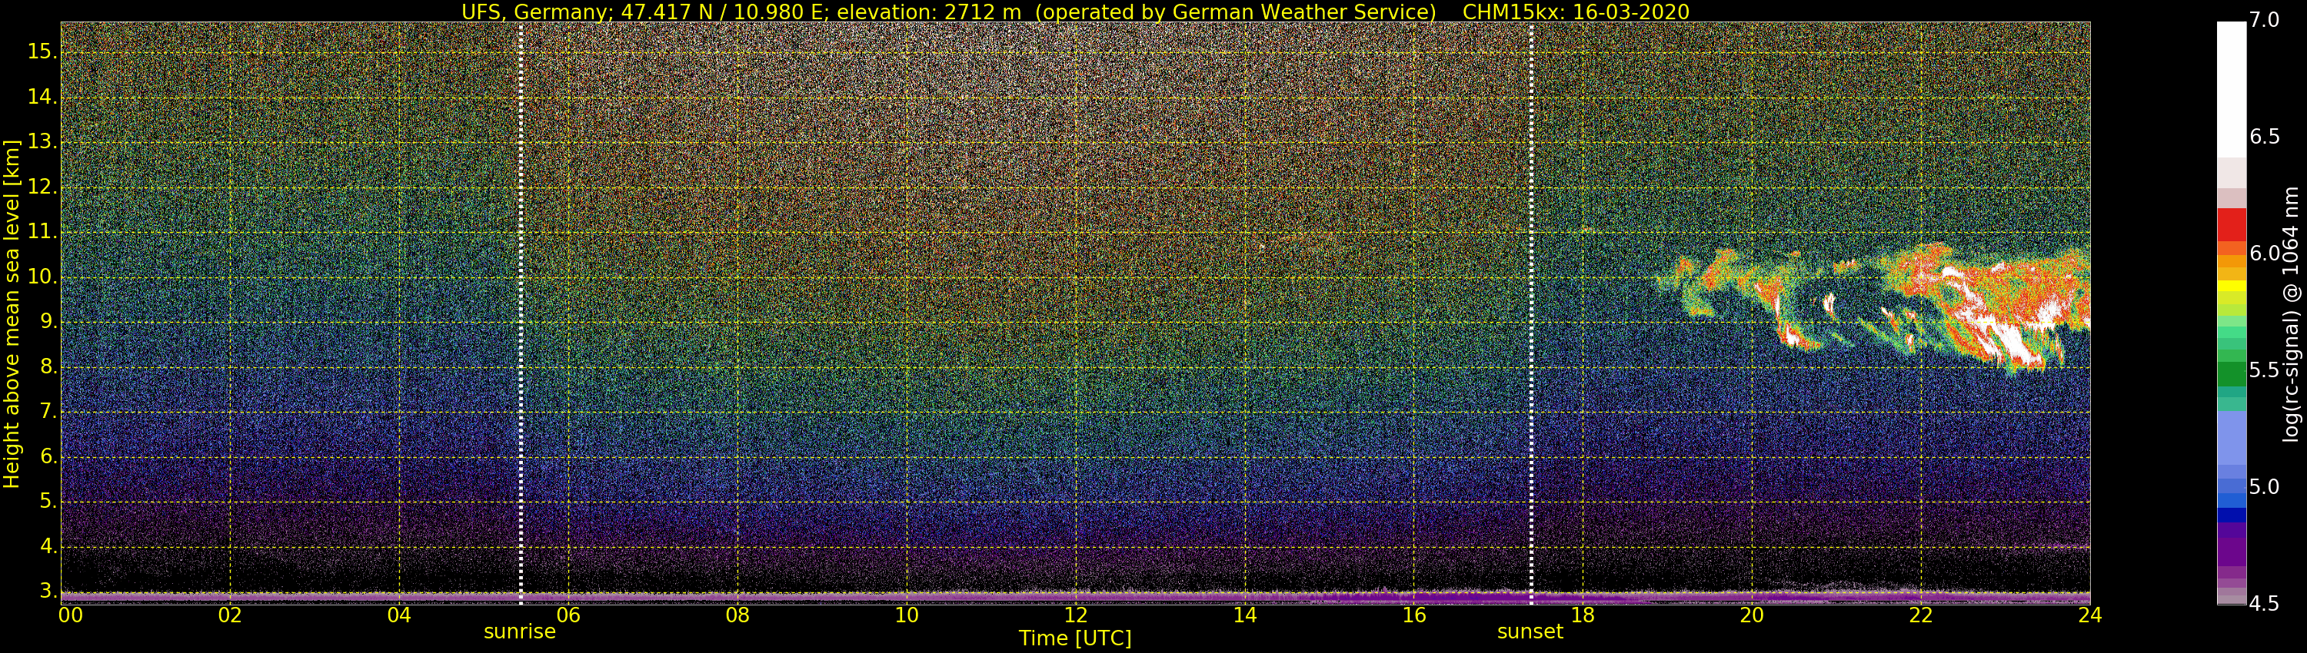Screen dimensions: 2307x653
Task: Click the sunrise label below the time axis
Action: click(519, 631)
